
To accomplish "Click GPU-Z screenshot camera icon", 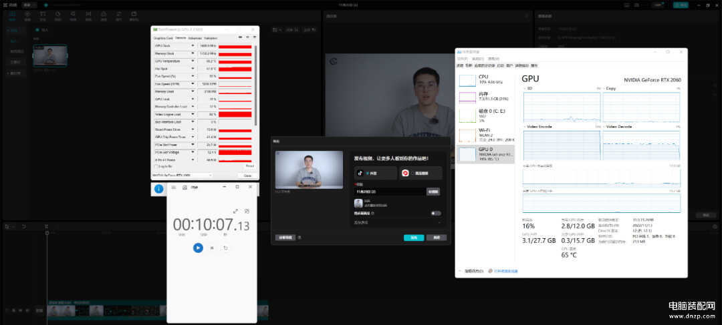I will 241,37.
